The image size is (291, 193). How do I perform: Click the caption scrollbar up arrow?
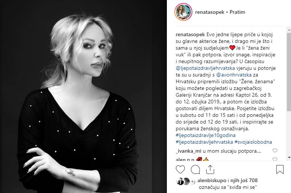(x=289, y=29)
